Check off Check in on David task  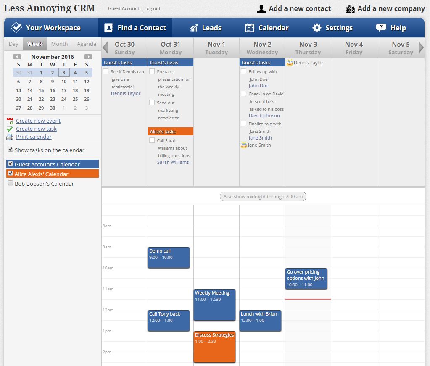243,93
